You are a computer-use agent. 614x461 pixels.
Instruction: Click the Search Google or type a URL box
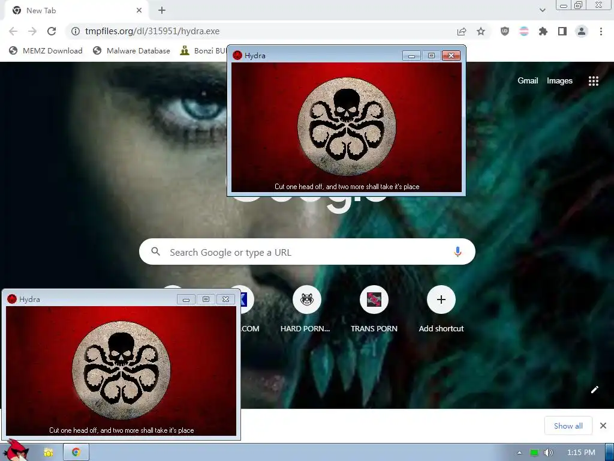307,252
